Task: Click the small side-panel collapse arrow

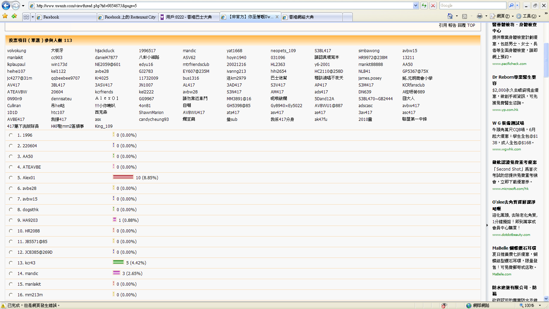Action: click(x=487, y=225)
